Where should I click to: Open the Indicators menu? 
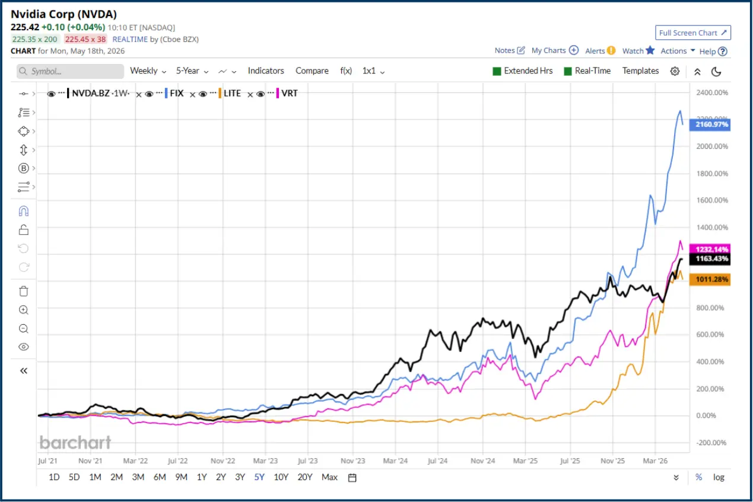tap(266, 71)
